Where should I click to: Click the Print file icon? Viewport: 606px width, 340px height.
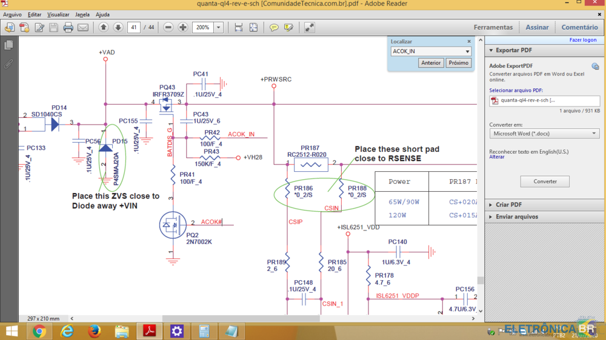(x=68, y=27)
